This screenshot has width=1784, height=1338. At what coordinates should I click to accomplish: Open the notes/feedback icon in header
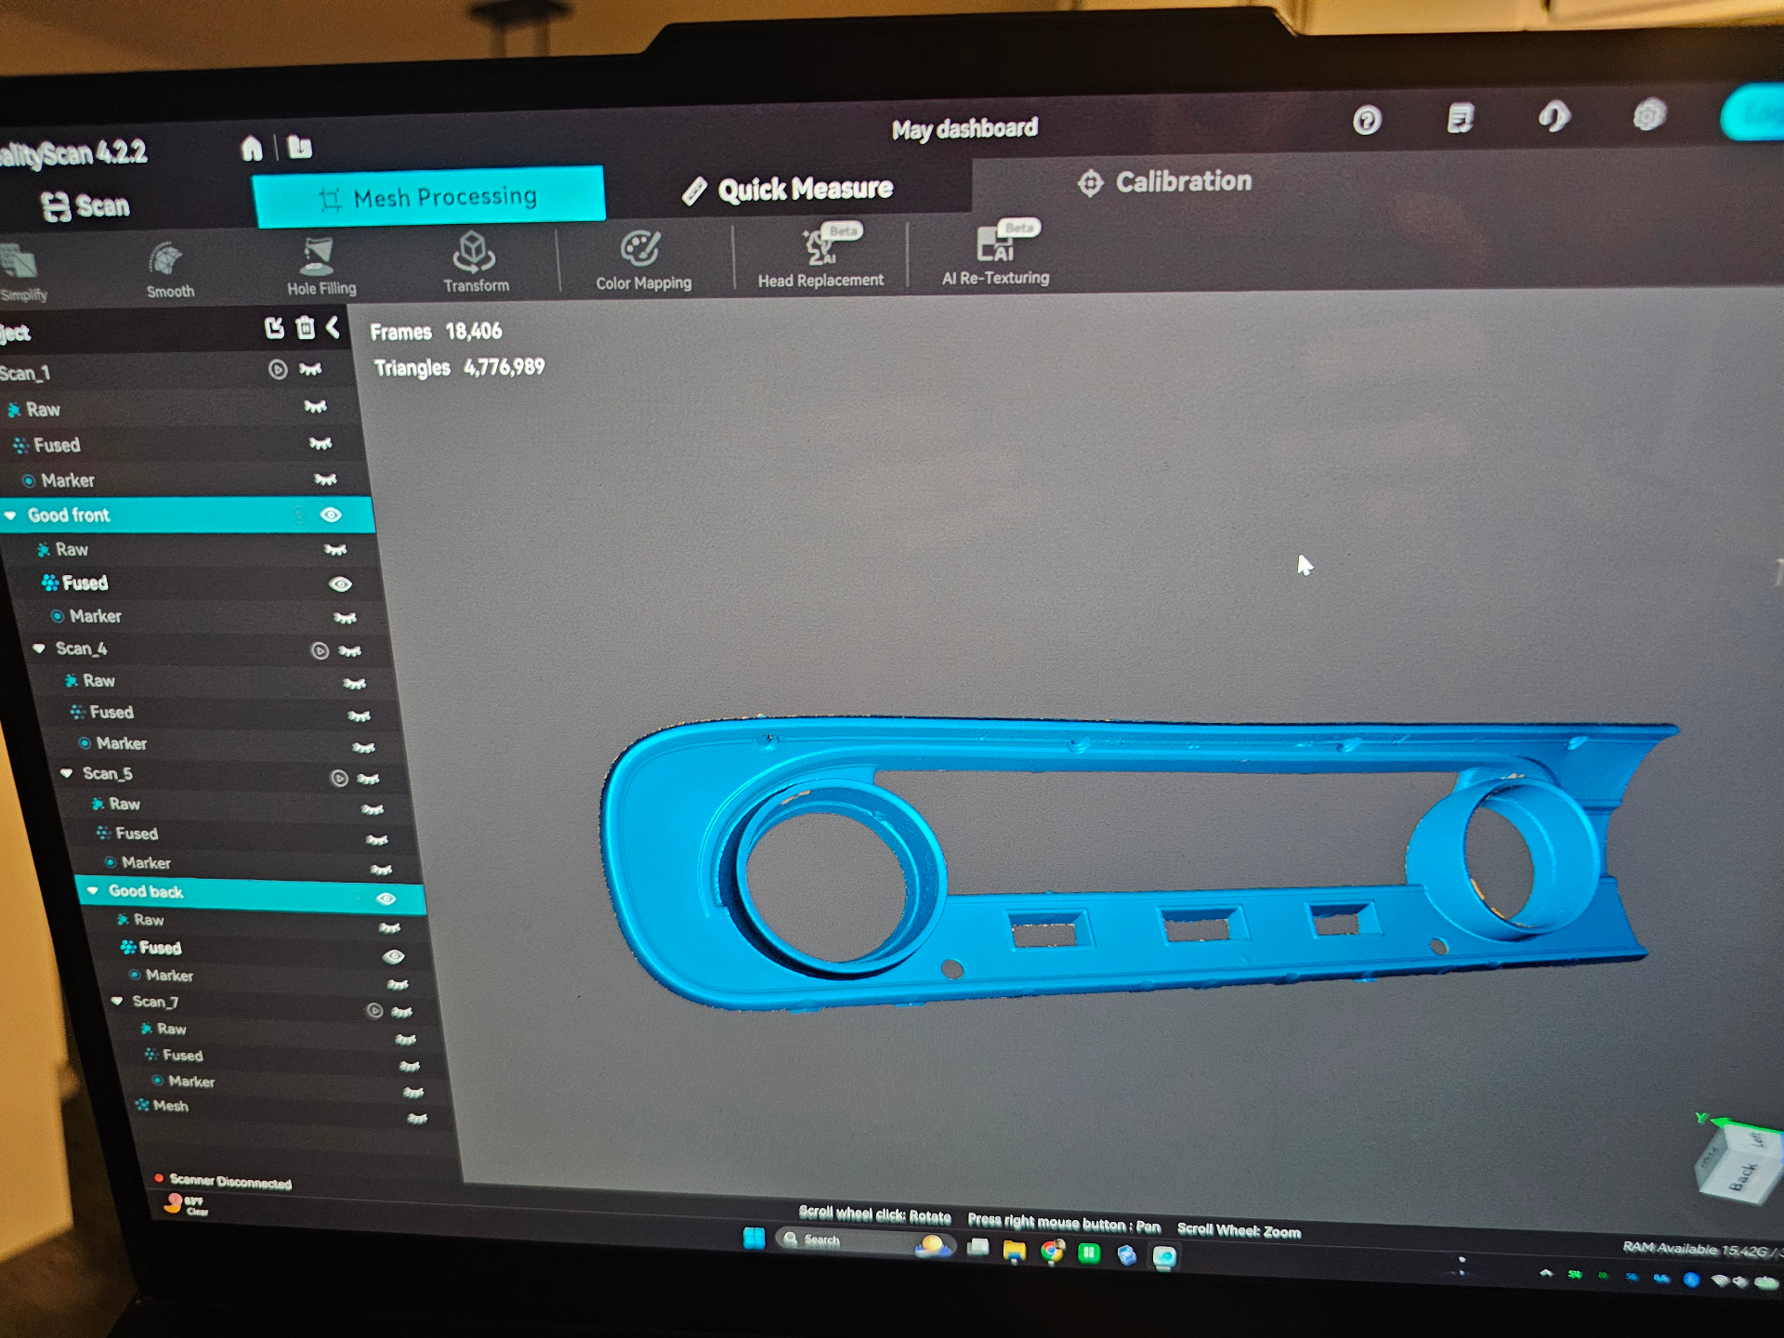[1461, 118]
